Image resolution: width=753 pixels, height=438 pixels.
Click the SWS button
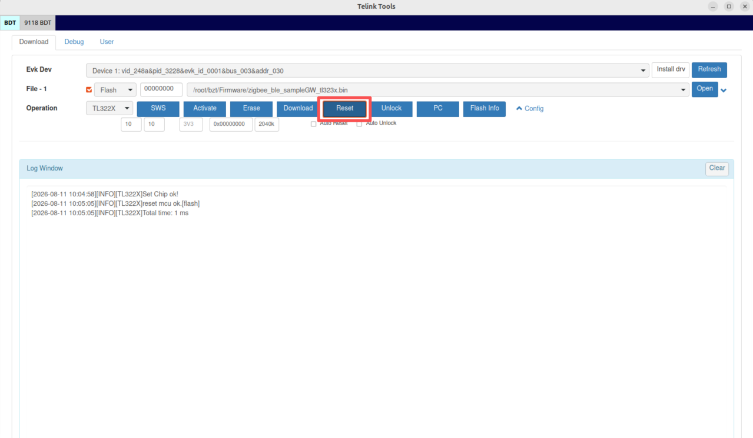tap(158, 109)
